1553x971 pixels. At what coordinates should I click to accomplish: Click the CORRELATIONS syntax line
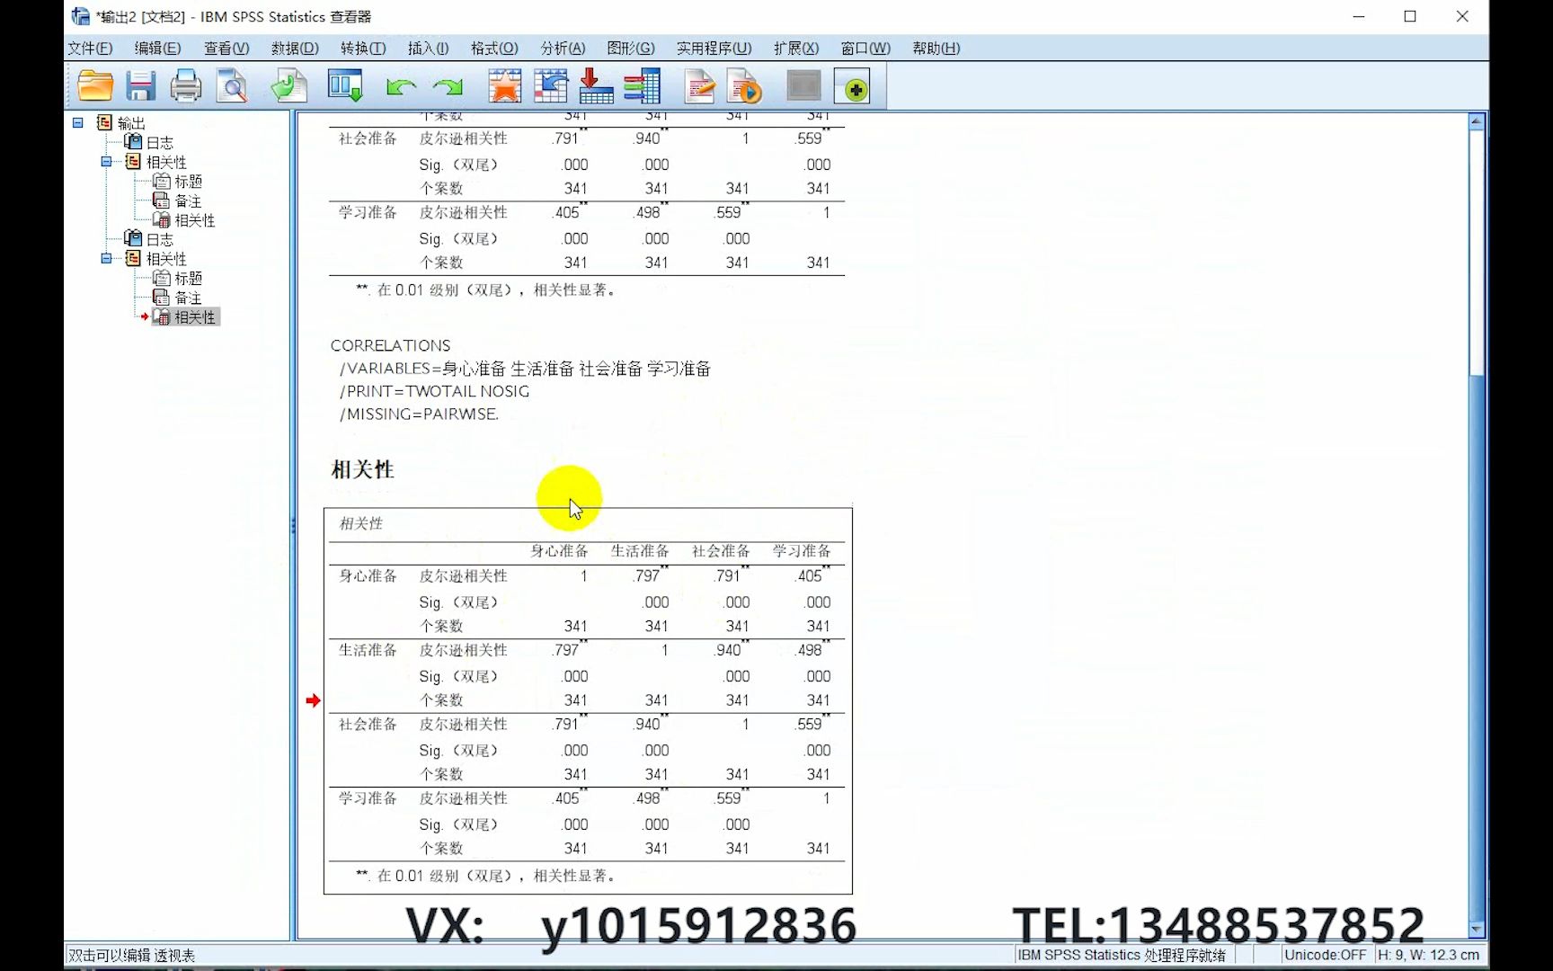click(x=390, y=345)
